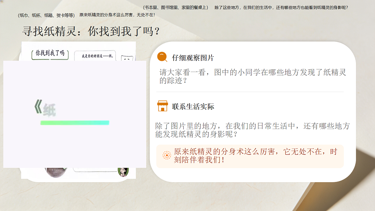The width and height of the screenshot is (375, 211).
Task: Click the red conclusion text 原来纸精灵的分身术
Action: (x=256, y=156)
